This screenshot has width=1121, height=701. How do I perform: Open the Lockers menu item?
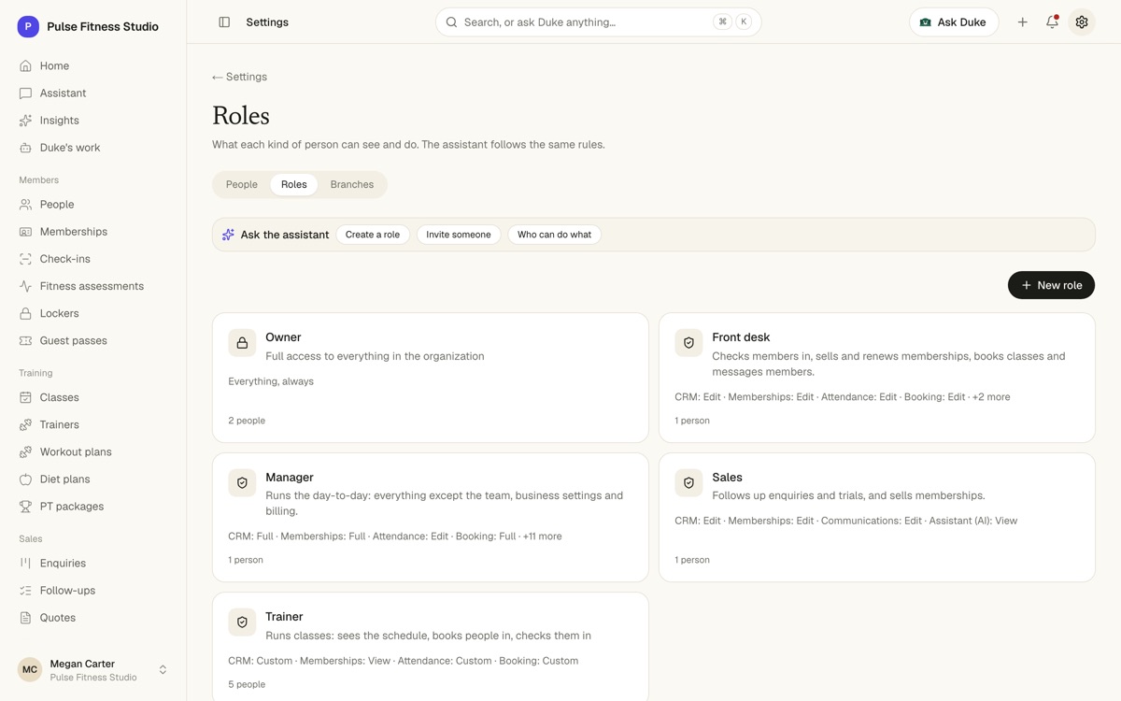pyautogui.click(x=93, y=313)
